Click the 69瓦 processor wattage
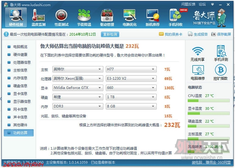Image resolution: width=235 pixels, height=168 pixels. pos(168,79)
